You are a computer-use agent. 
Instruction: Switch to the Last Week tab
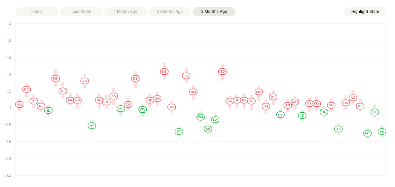click(81, 12)
